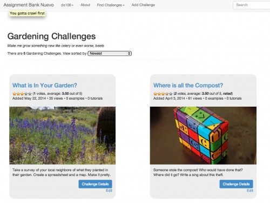Open the What is In Your Garden? title

45,85
